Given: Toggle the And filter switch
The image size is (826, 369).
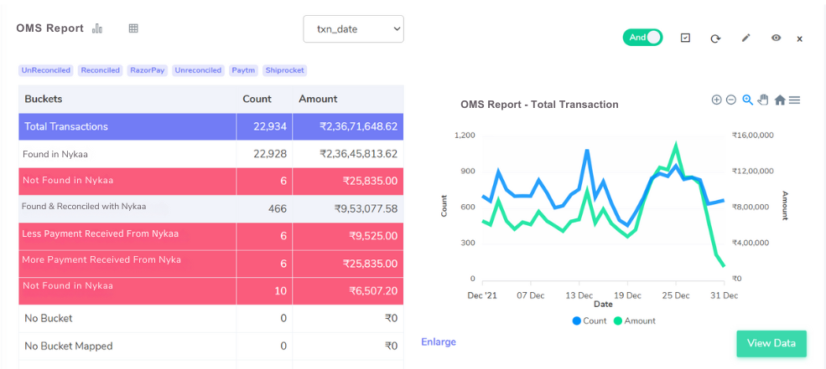Looking at the screenshot, I should (x=642, y=38).
